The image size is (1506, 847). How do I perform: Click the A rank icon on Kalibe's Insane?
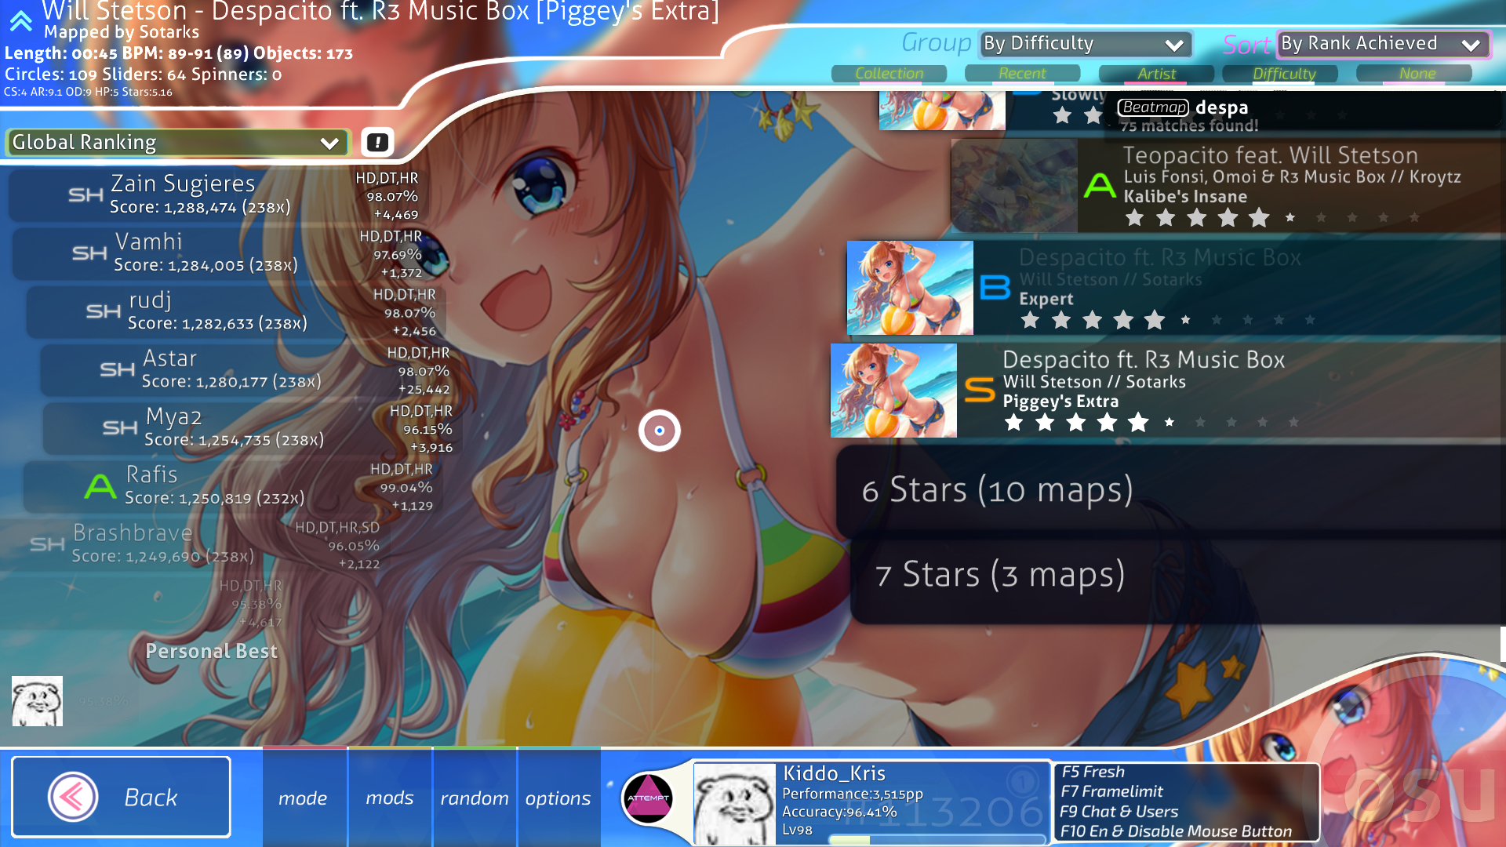[x=1100, y=185]
